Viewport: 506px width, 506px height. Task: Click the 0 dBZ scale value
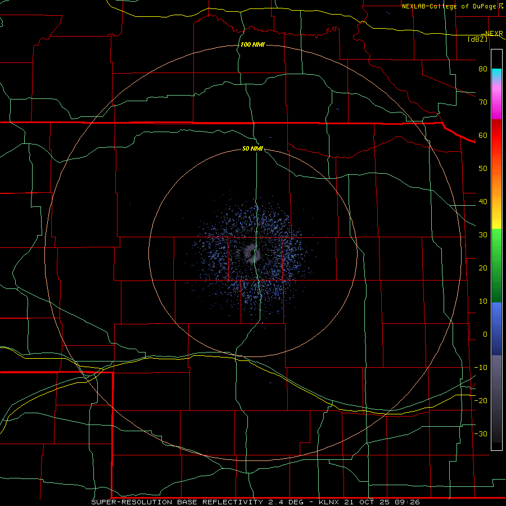coord(485,335)
